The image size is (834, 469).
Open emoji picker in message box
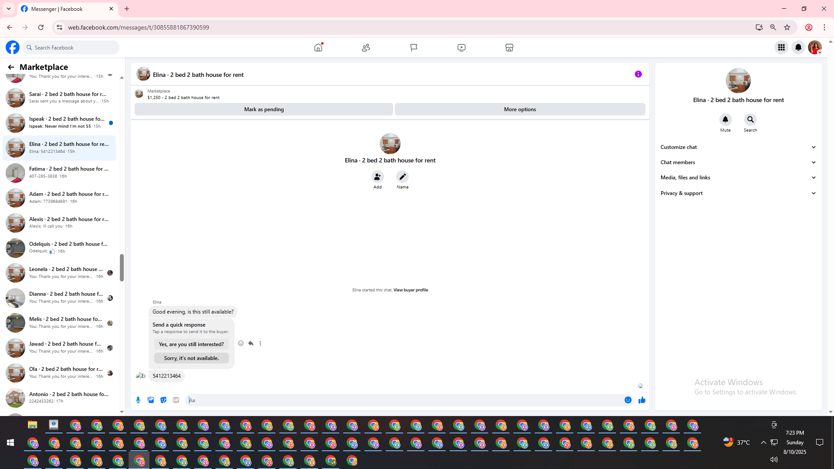coord(628,400)
